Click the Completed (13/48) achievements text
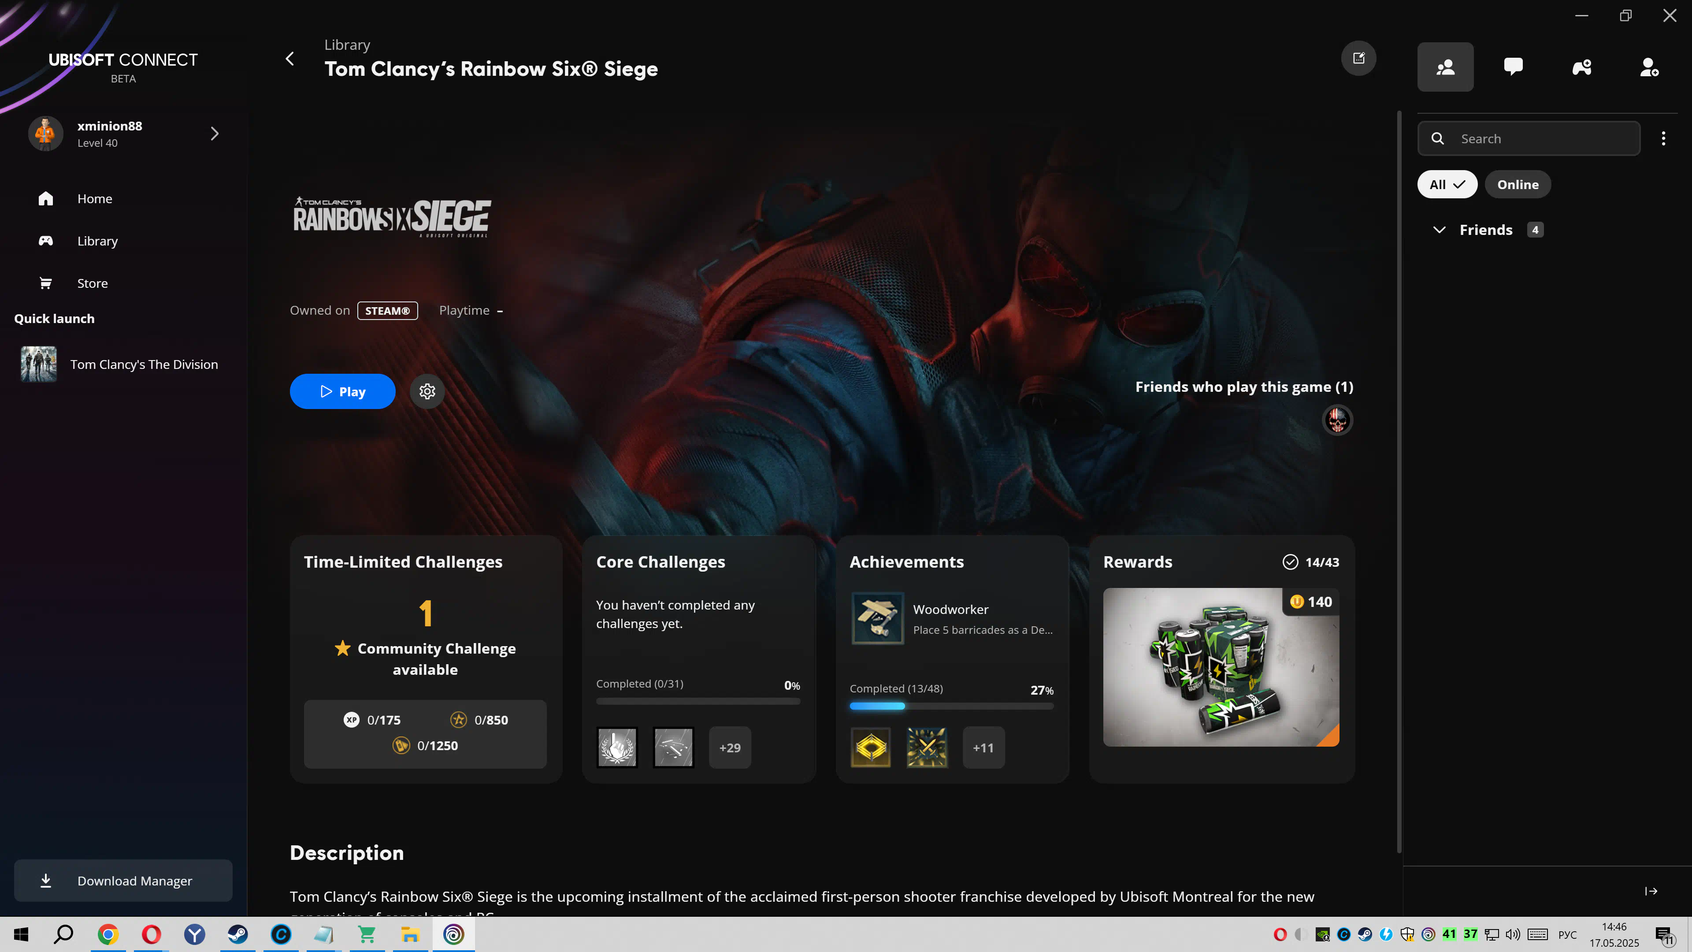The width and height of the screenshot is (1692, 952). coord(896,688)
